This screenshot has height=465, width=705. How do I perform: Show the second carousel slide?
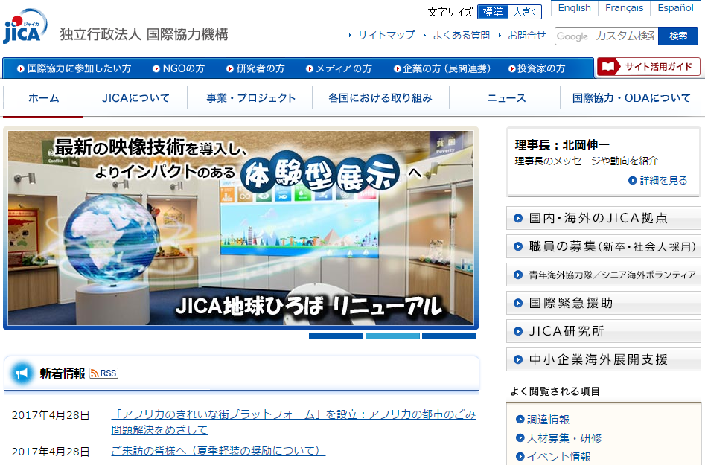[x=392, y=336]
